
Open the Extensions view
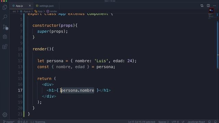tap(5, 46)
